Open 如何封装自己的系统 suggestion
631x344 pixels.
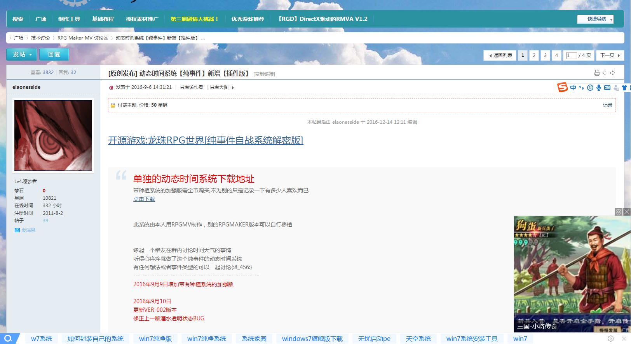[96, 339]
